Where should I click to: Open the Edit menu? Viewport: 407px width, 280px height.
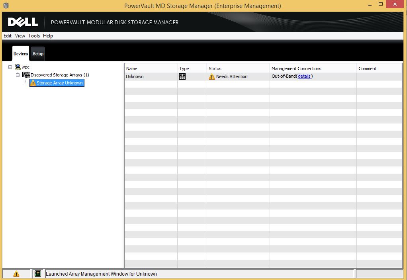click(8, 36)
